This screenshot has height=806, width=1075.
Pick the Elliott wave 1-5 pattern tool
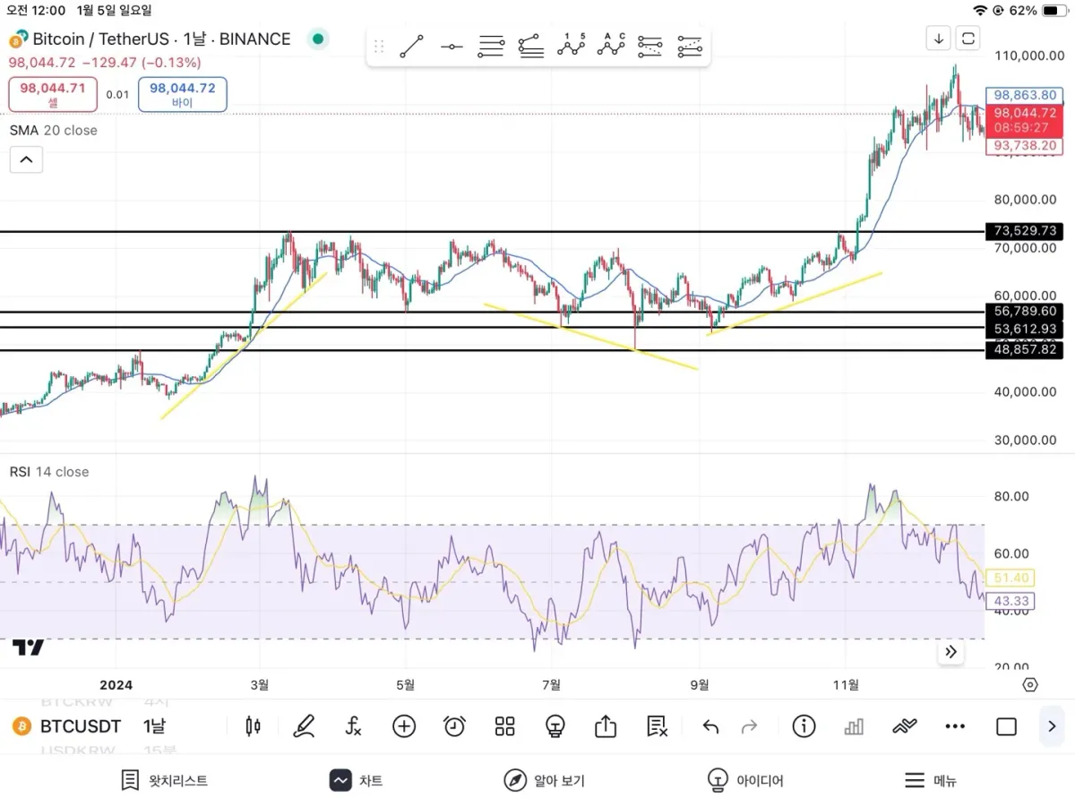click(x=571, y=45)
